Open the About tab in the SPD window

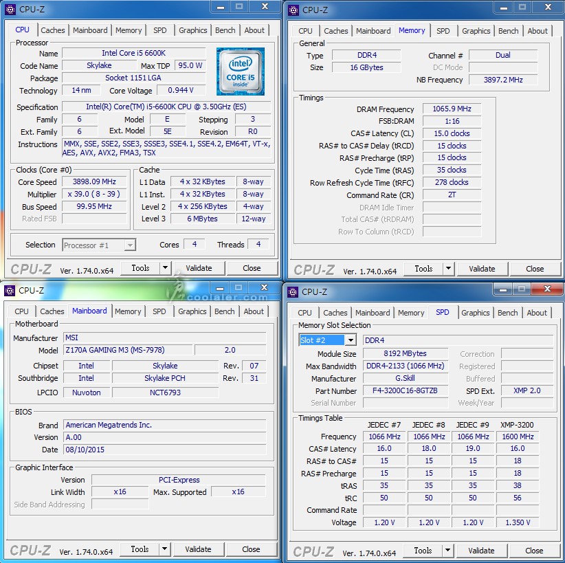pyautogui.click(x=537, y=313)
